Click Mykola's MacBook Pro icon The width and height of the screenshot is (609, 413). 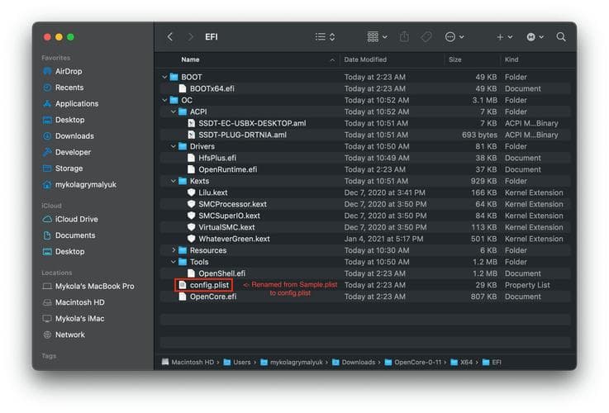47,287
